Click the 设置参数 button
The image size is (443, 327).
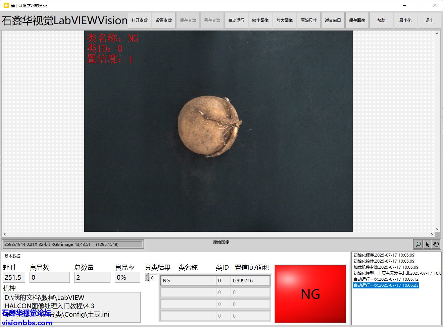point(164,20)
